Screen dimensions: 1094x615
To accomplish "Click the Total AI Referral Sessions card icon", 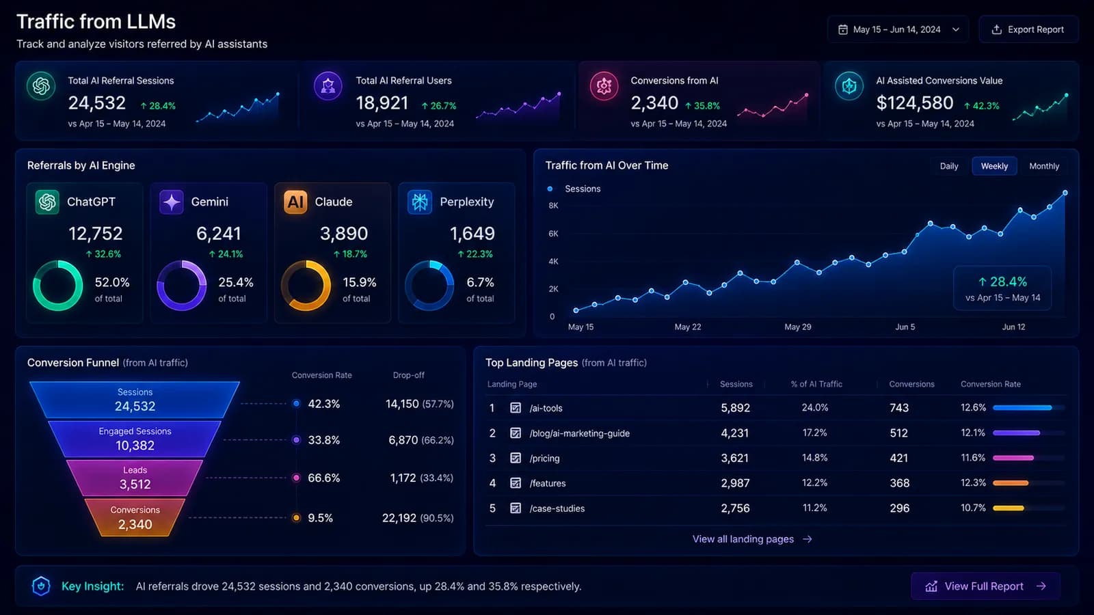I will tap(41, 86).
